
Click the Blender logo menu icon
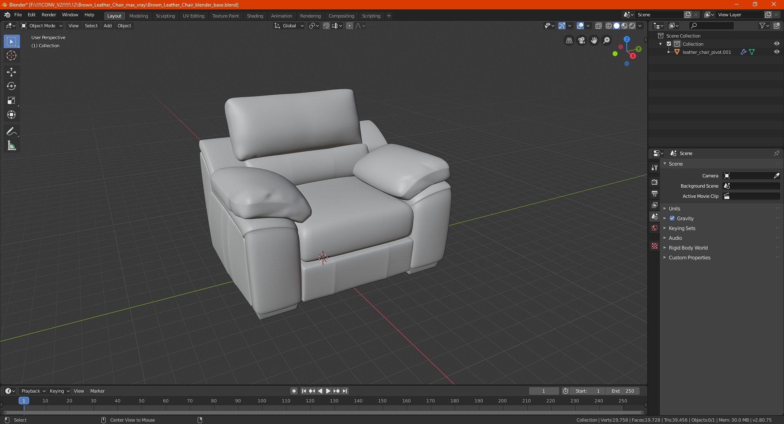tap(7, 15)
